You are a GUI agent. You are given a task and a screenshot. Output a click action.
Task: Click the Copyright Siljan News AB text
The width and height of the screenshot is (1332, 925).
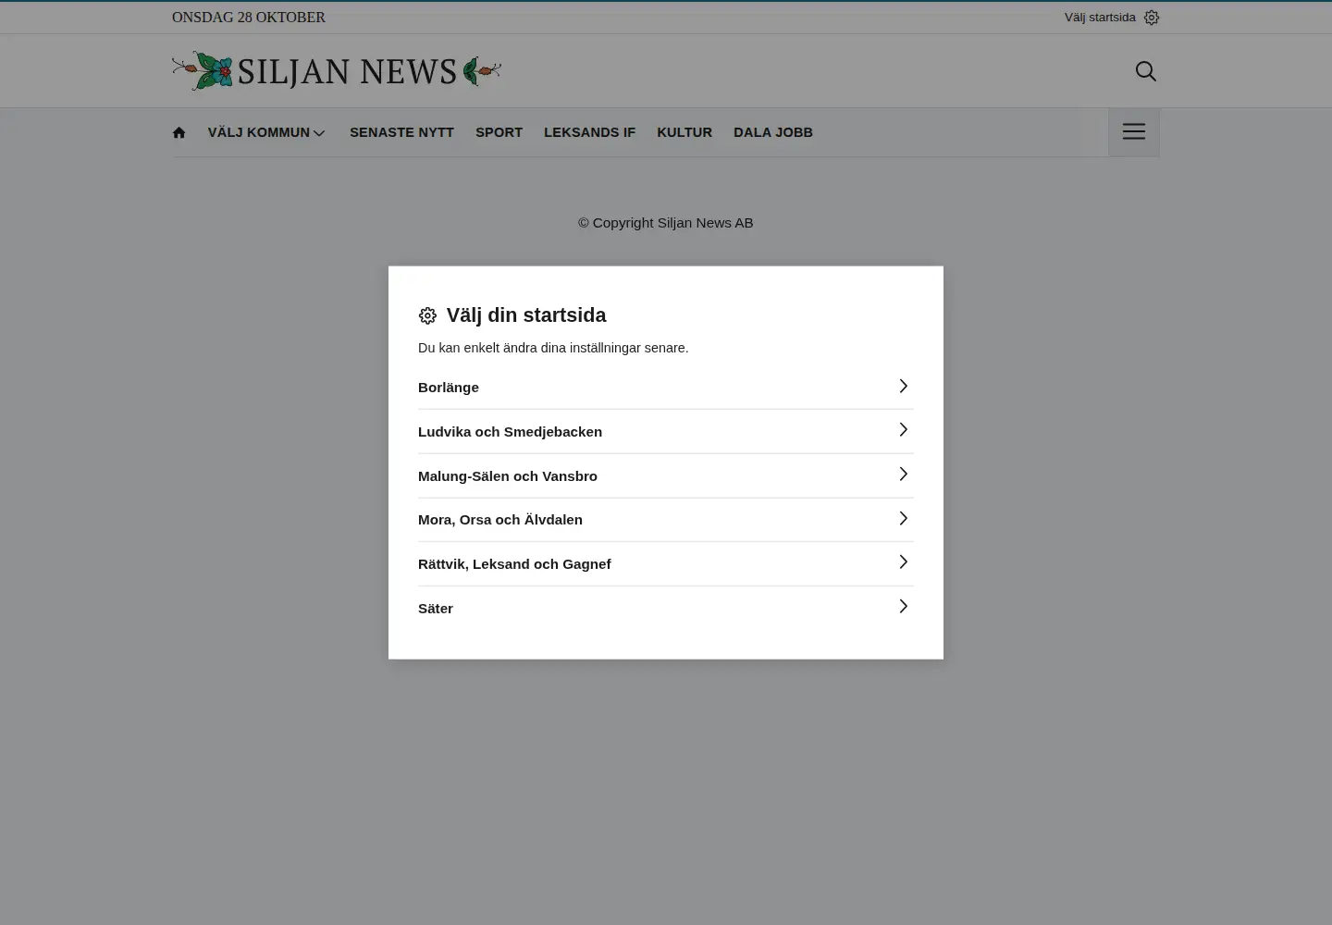click(x=666, y=223)
